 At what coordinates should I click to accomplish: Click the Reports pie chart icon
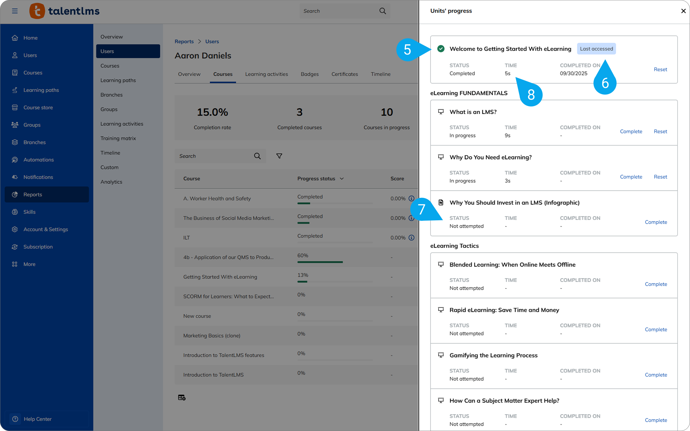tap(15, 195)
